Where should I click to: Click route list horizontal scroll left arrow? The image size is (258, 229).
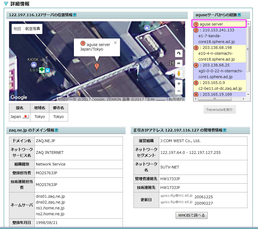[195, 99]
